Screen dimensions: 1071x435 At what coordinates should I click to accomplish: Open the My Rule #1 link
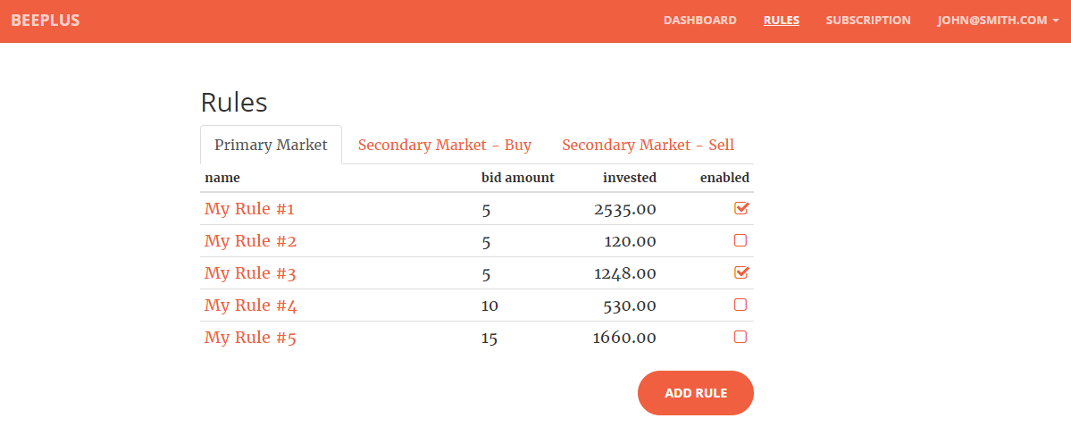point(249,209)
